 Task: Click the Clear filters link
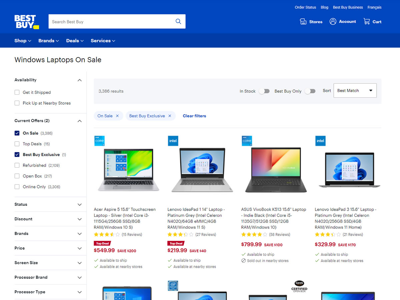(194, 116)
